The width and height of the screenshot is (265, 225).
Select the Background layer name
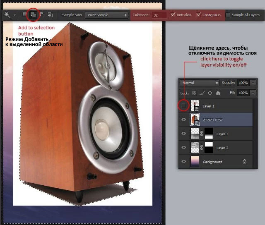212,162
